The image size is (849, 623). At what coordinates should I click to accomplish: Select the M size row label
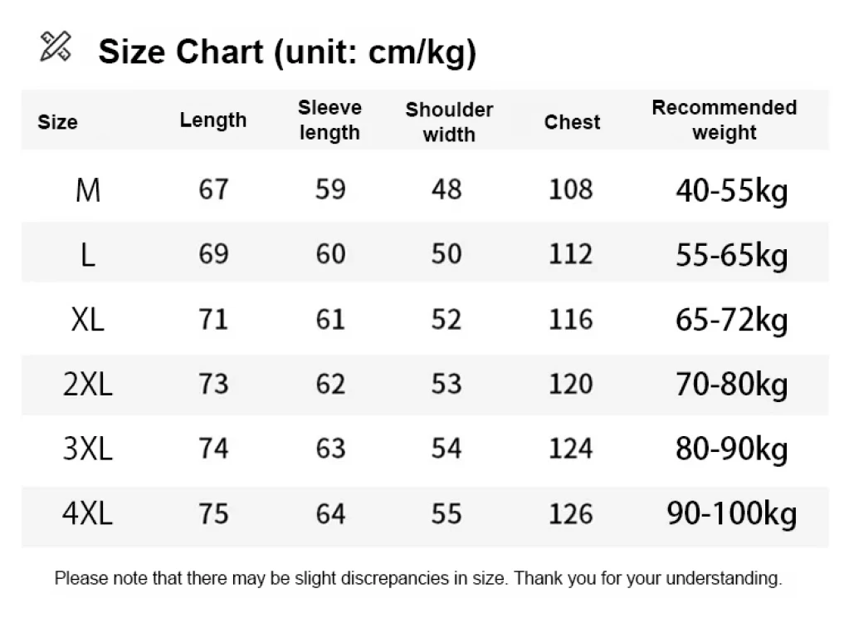coord(88,191)
